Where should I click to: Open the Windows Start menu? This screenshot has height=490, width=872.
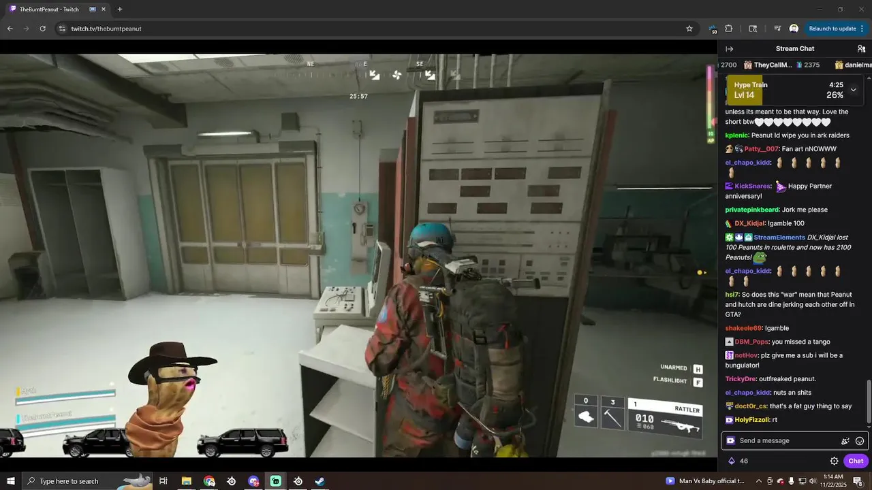10,481
